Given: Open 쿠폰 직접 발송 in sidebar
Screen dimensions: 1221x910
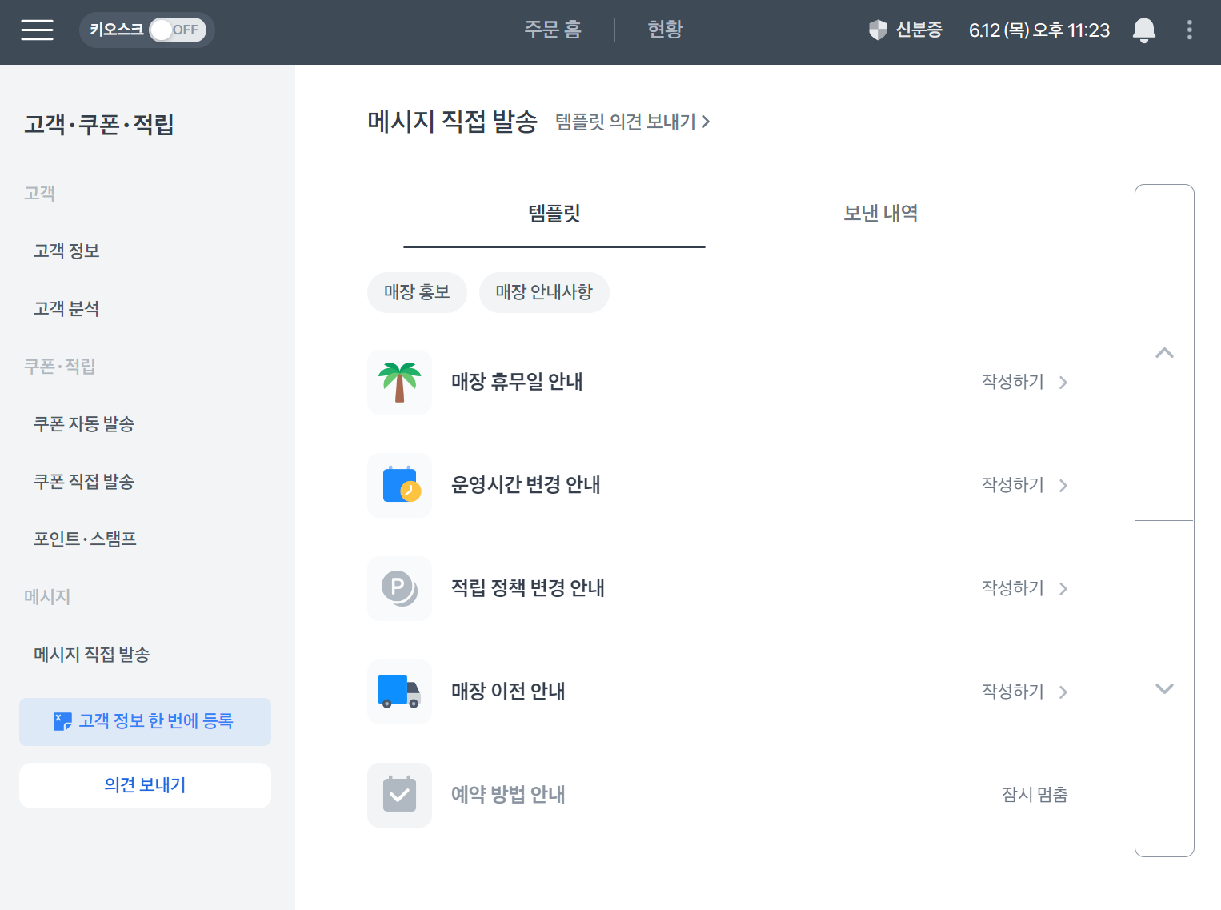Looking at the screenshot, I should (84, 482).
